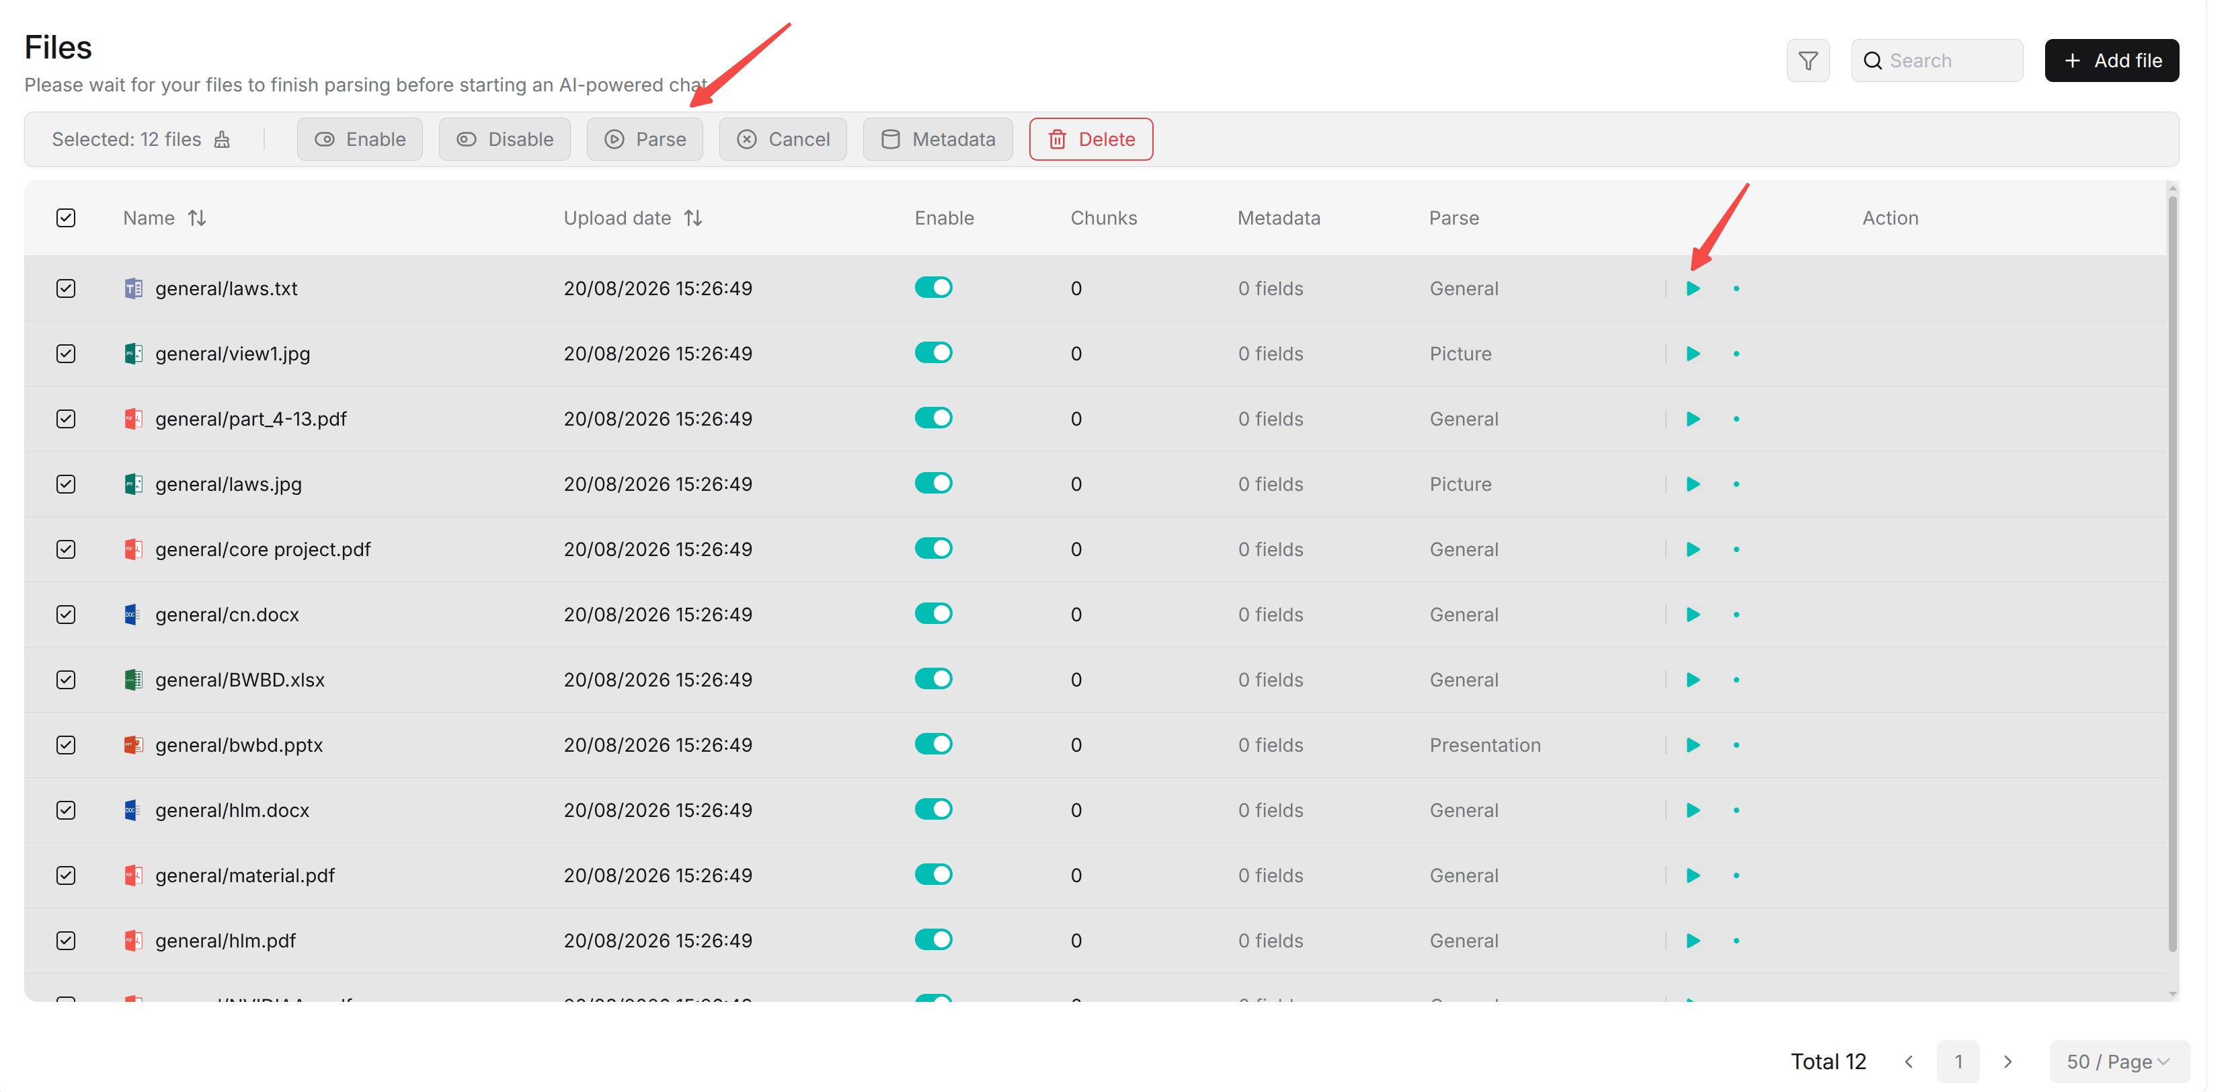
Task: Click the Parse bulk action
Action: pyautogui.click(x=645, y=139)
